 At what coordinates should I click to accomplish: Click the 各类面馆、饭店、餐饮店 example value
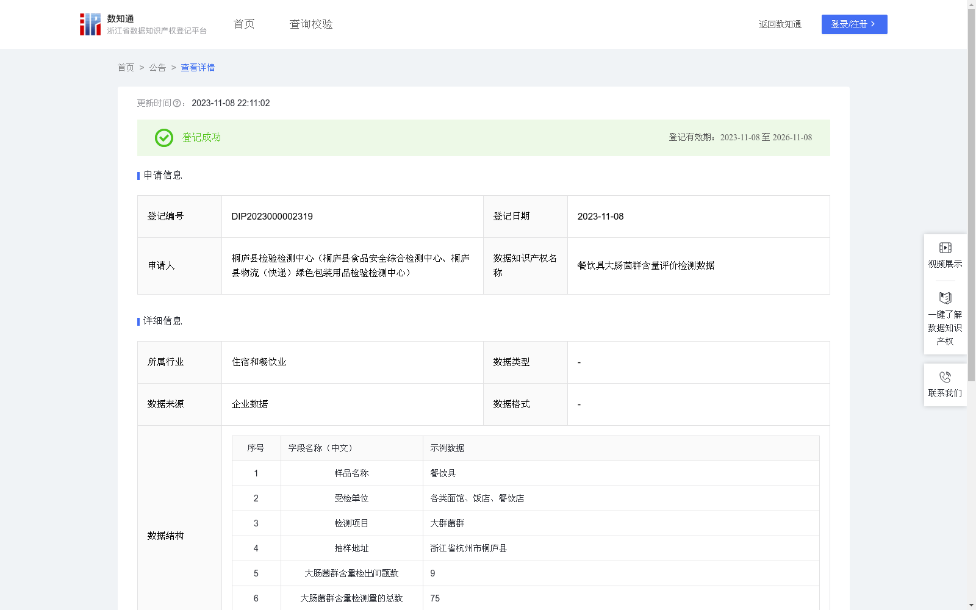tap(477, 498)
